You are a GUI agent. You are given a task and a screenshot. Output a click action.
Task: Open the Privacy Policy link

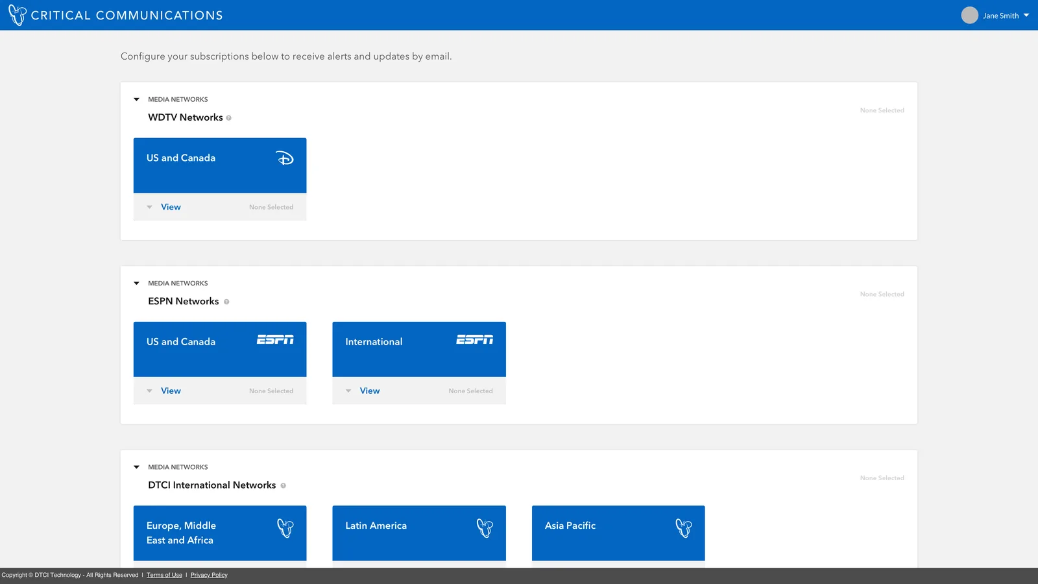tap(209, 575)
